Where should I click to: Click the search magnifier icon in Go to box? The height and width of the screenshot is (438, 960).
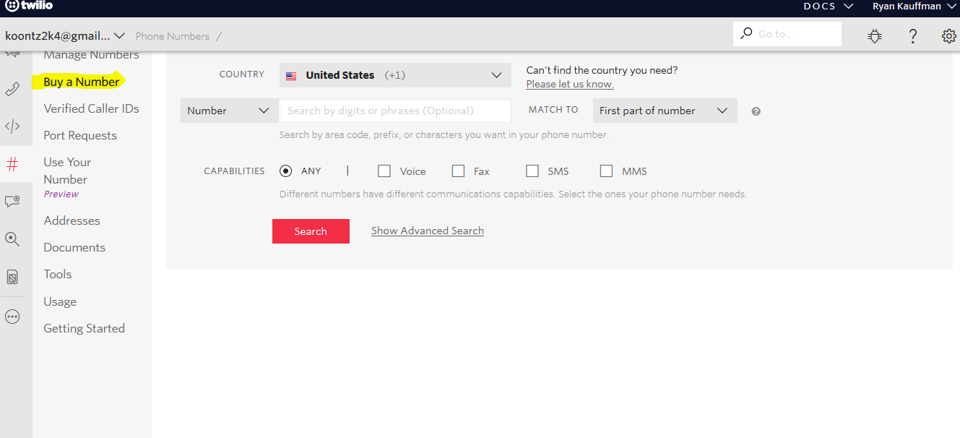[x=746, y=33]
